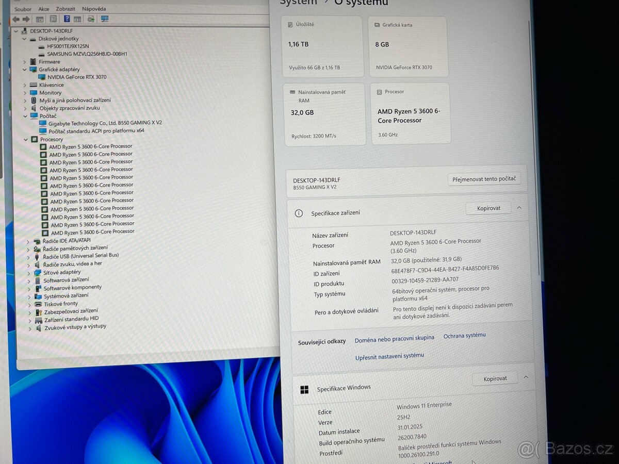Collapse the Specifikace zařízení section chevron
619x464 pixels.
[519, 208]
